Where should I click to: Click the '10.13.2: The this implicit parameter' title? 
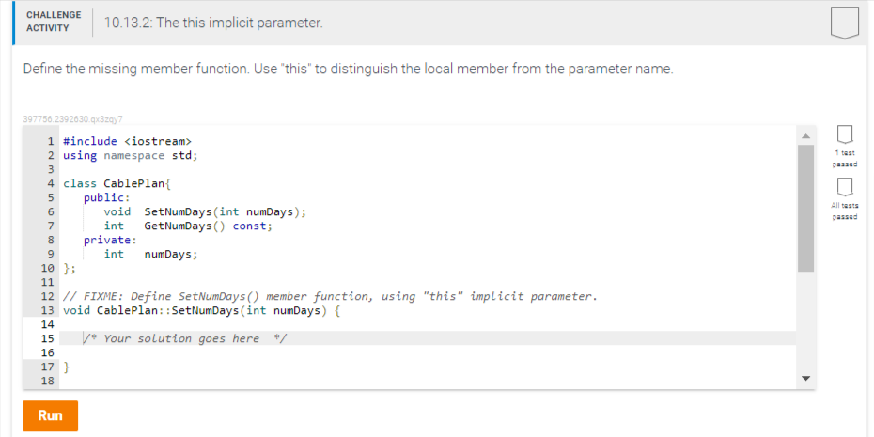(213, 23)
